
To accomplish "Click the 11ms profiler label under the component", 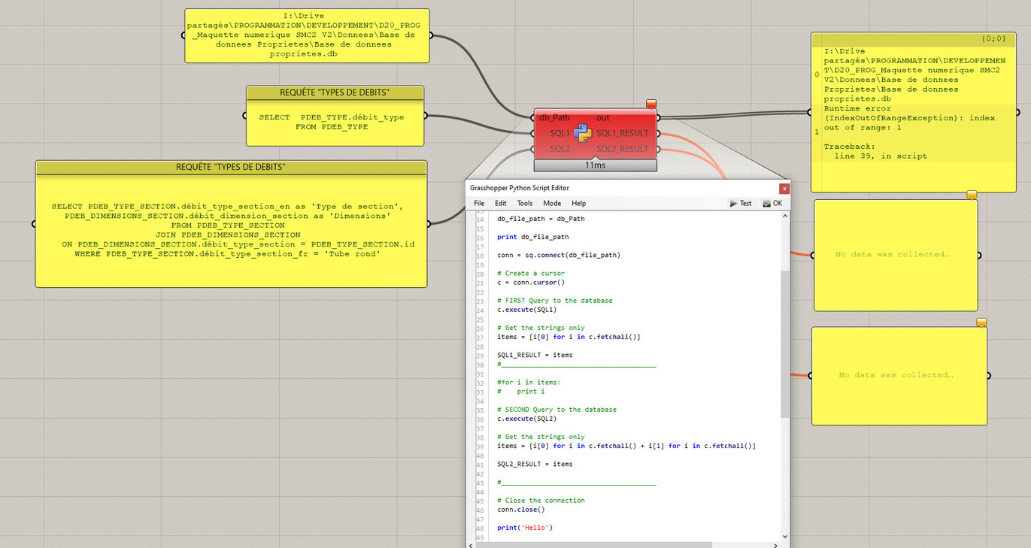I will click(x=594, y=165).
